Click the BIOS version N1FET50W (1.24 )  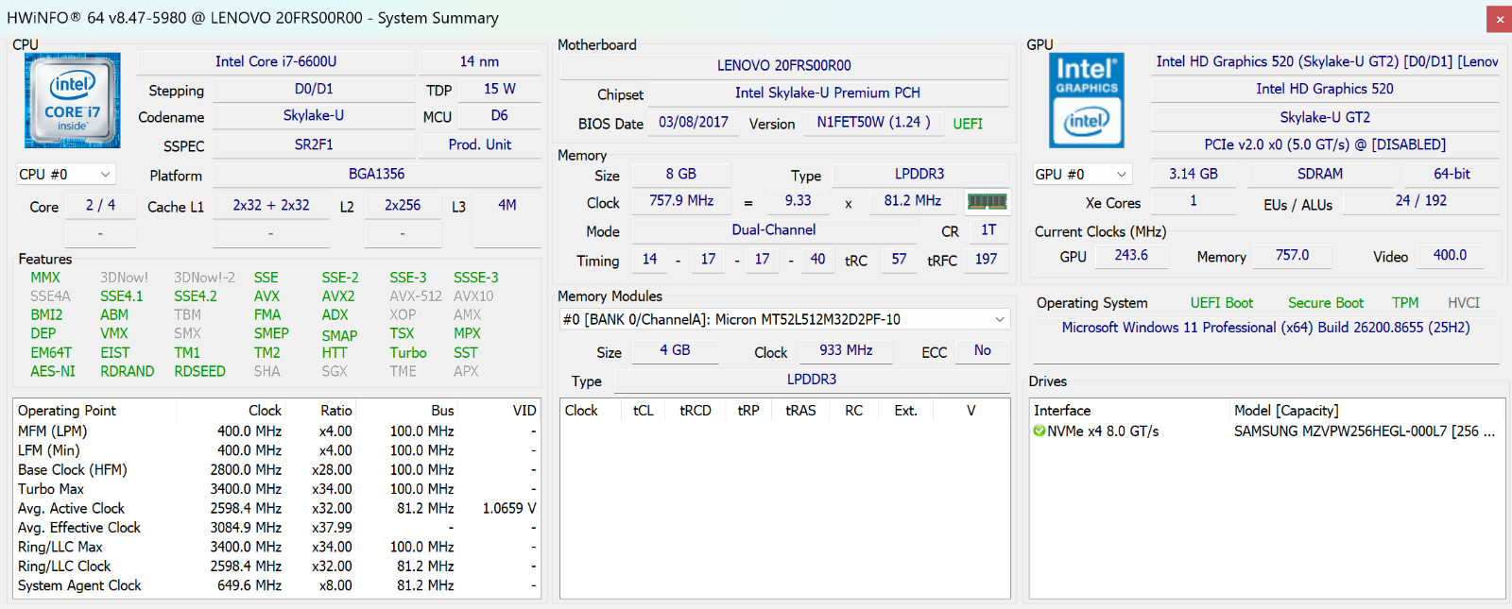(874, 122)
